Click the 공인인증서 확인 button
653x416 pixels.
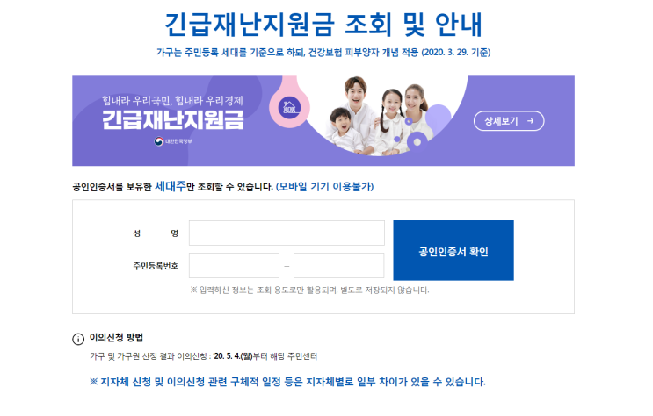(x=453, y=250)
